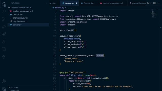
Task: Open the Search view icon
Action: 4,11
